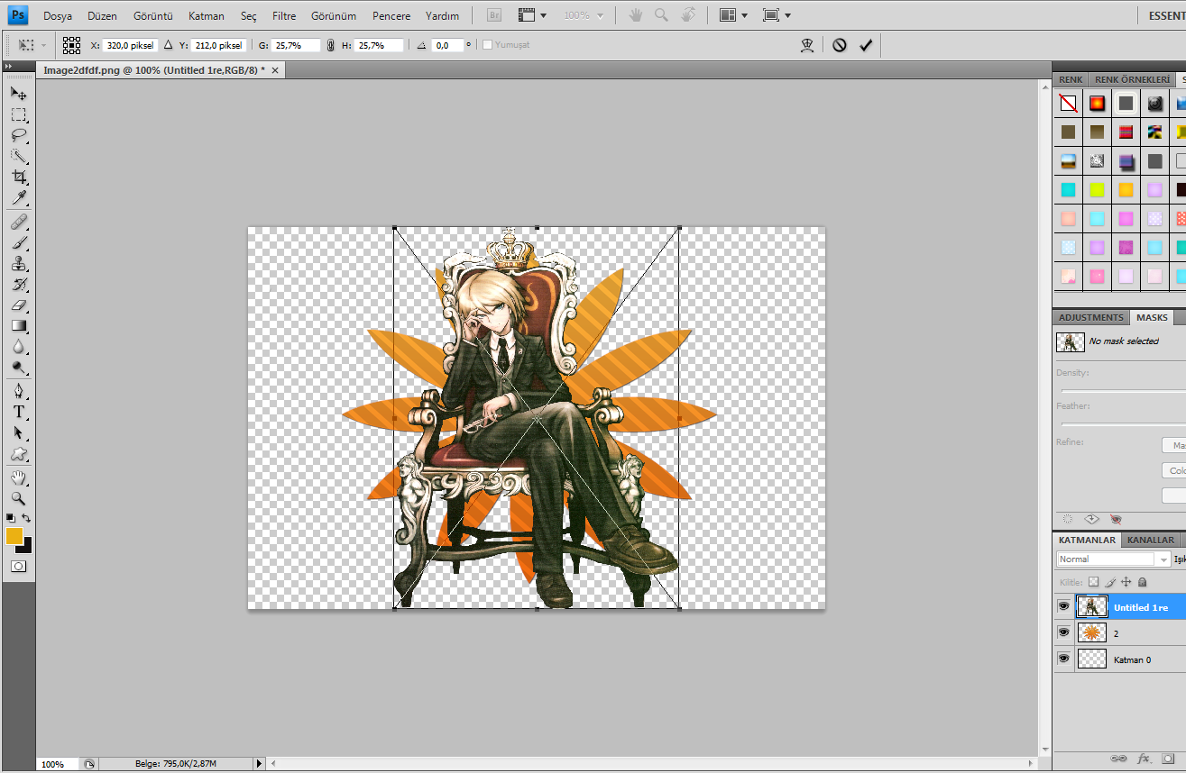Image resolution: width=1186 pixels, height=773 pixels.
Task: Swap foreground and background colors
Action: pos(27,518)
